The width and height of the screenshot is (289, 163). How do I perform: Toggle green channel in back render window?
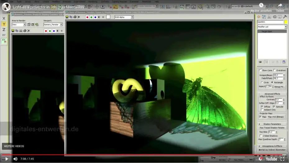(x=50, y=31)
